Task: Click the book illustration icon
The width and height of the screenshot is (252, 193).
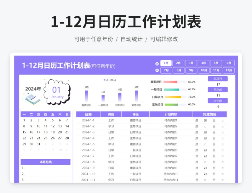Action: 32,99
